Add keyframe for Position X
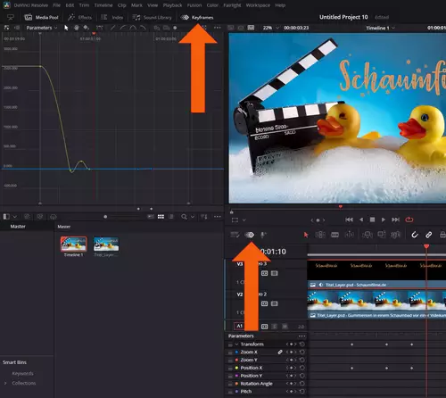The width and height of the screenshot is (446, 398). 292,368
